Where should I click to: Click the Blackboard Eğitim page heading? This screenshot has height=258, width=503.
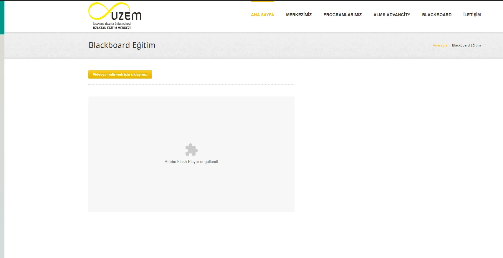click(x=122, y=45)
